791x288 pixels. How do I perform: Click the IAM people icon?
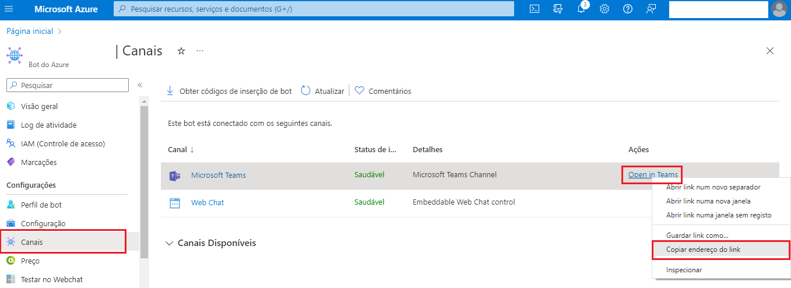(10, 143)
